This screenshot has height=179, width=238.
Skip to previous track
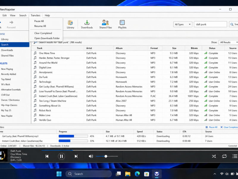tap(47, 156)
